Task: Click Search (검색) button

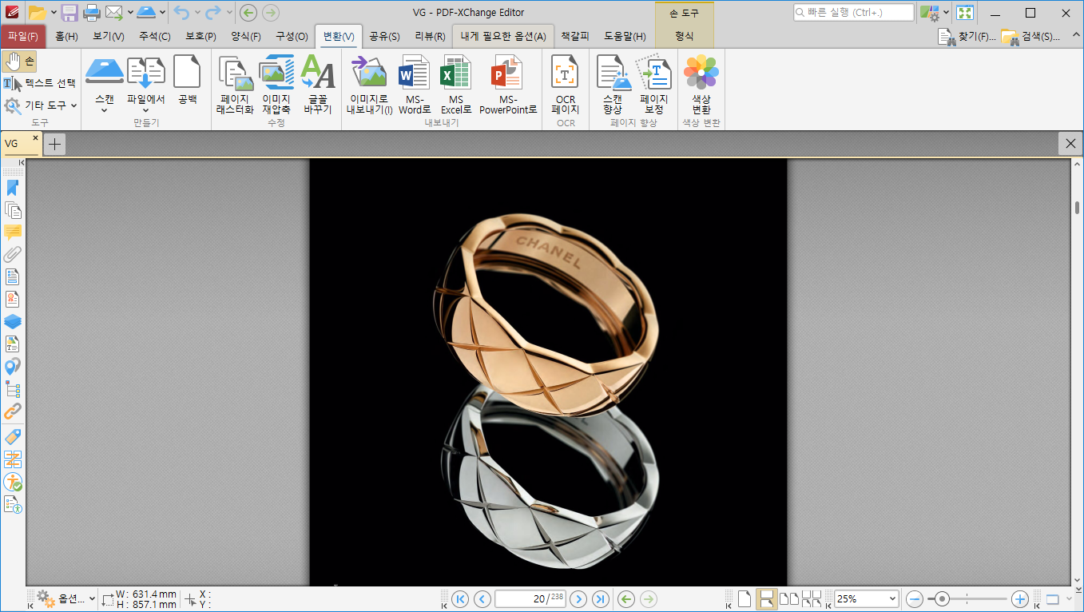Action: (1030, 36)
